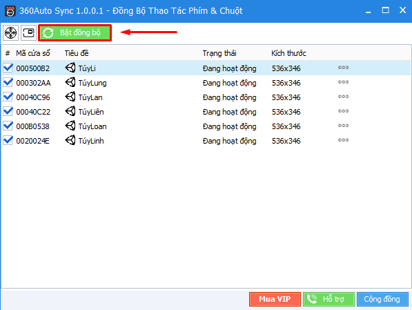412x310 pixels.
Task: Uncheck the 000302AA window checkbox
Action: tap(8, 82)
